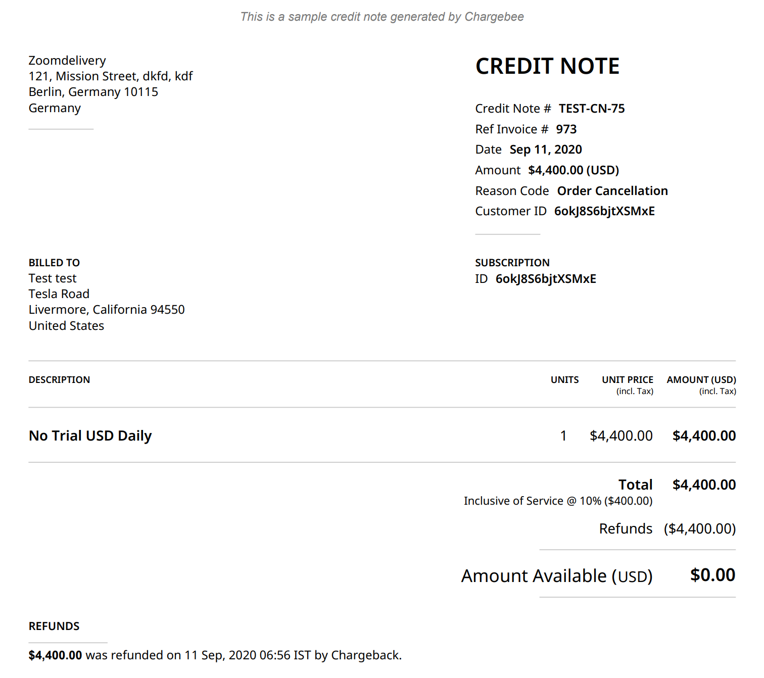Click the Inclusive of Service 10% tax line
This screenshot has width=764, height=678.
pos(558,501)
